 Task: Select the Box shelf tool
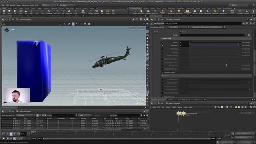[x=4, y=12]
